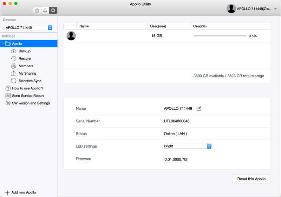Click the 0.5% usage value
Screen dimensions: 281x197
253,36
